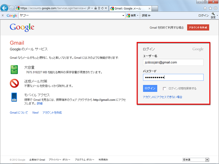The width and height of the screenshot is (219, 164).
Task: Open a new blank tab
Action: [x=155, y=8]
